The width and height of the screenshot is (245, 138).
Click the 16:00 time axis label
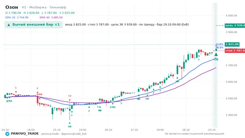coord(31,130)
